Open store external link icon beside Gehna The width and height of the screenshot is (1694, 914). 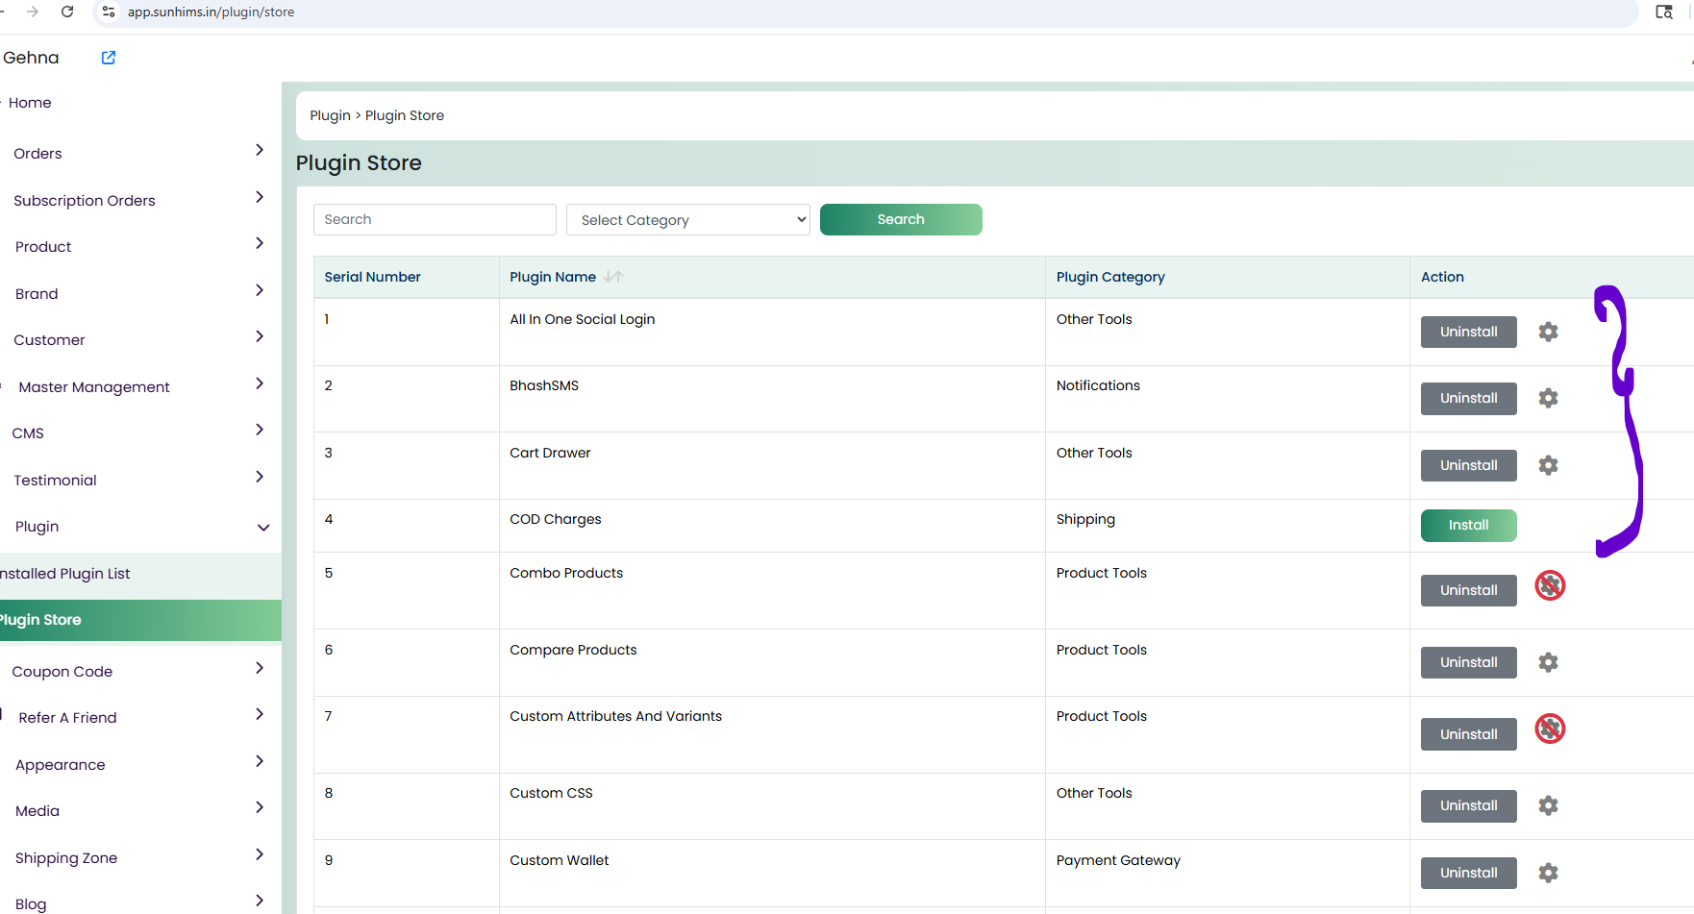pos(109,58)
